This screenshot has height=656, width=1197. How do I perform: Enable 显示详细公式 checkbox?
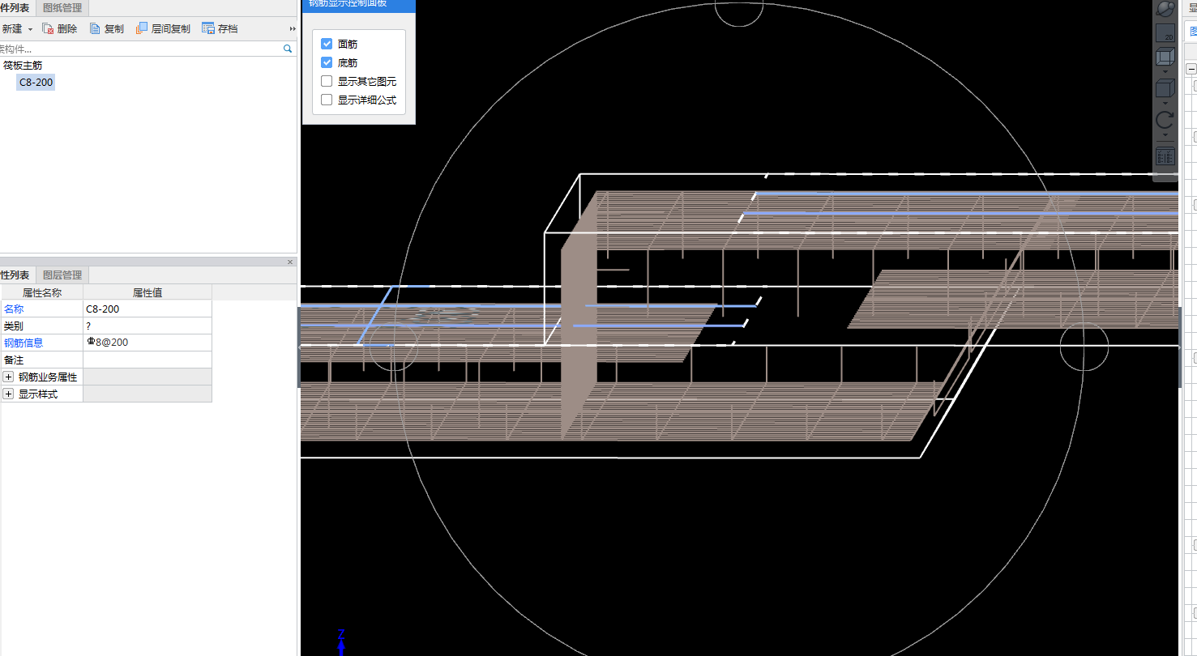[x=327, y=100]
